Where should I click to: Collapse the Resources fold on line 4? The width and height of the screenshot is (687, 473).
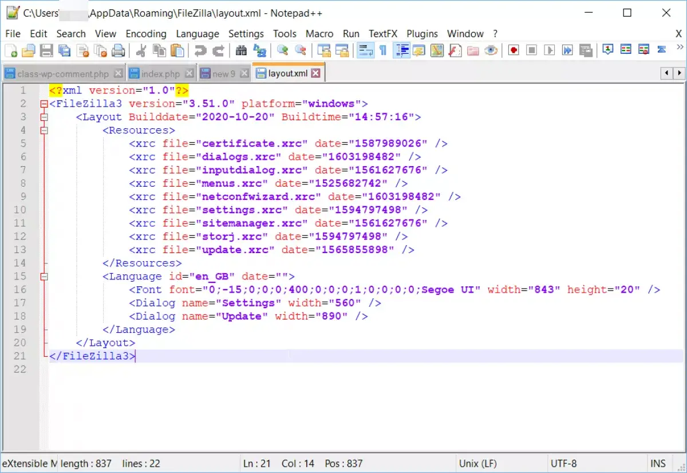[44, 130]
